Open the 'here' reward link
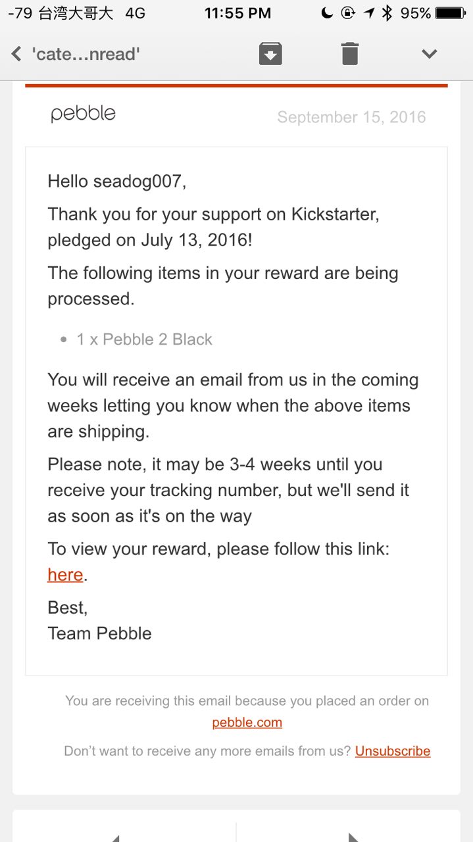 pos(65,574)
